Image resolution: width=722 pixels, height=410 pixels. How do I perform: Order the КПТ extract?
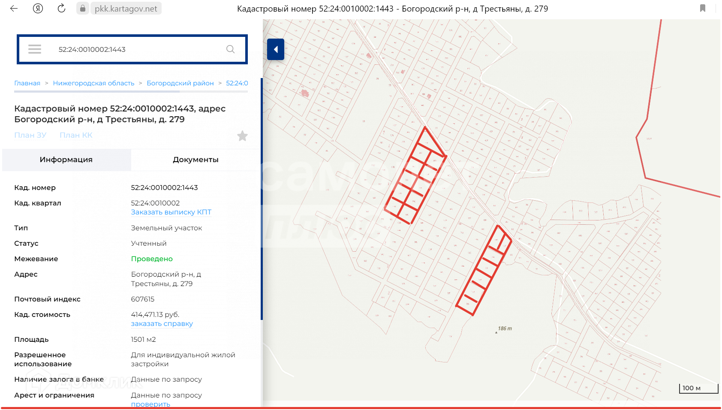pyautogui.click(x=171, y=212)
